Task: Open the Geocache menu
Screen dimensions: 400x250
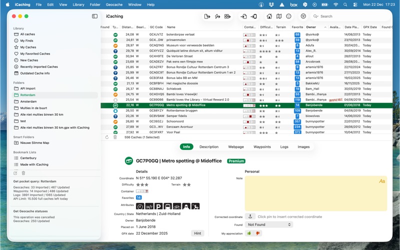Action: pos(114,4)
